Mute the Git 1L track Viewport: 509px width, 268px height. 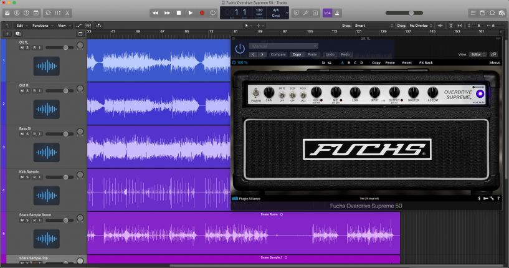(22, 48)
